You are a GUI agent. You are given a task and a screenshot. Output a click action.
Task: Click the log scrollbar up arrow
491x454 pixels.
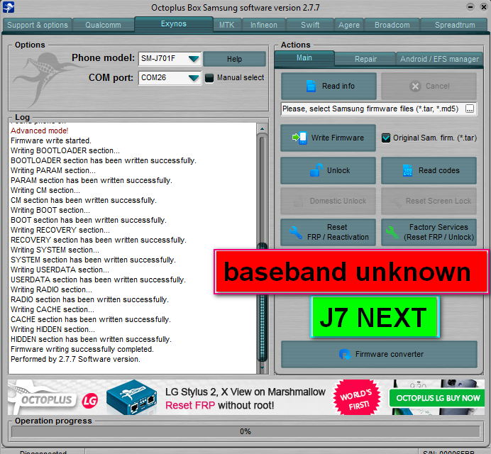point(262,128)
